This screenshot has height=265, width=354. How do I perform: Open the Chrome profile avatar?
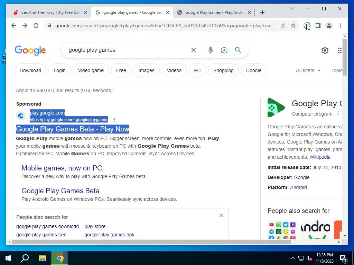[x=329, y=26]
